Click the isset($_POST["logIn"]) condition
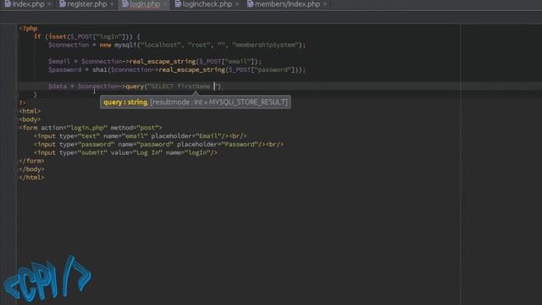Screen dimensions: 542x305 point(91,36)
